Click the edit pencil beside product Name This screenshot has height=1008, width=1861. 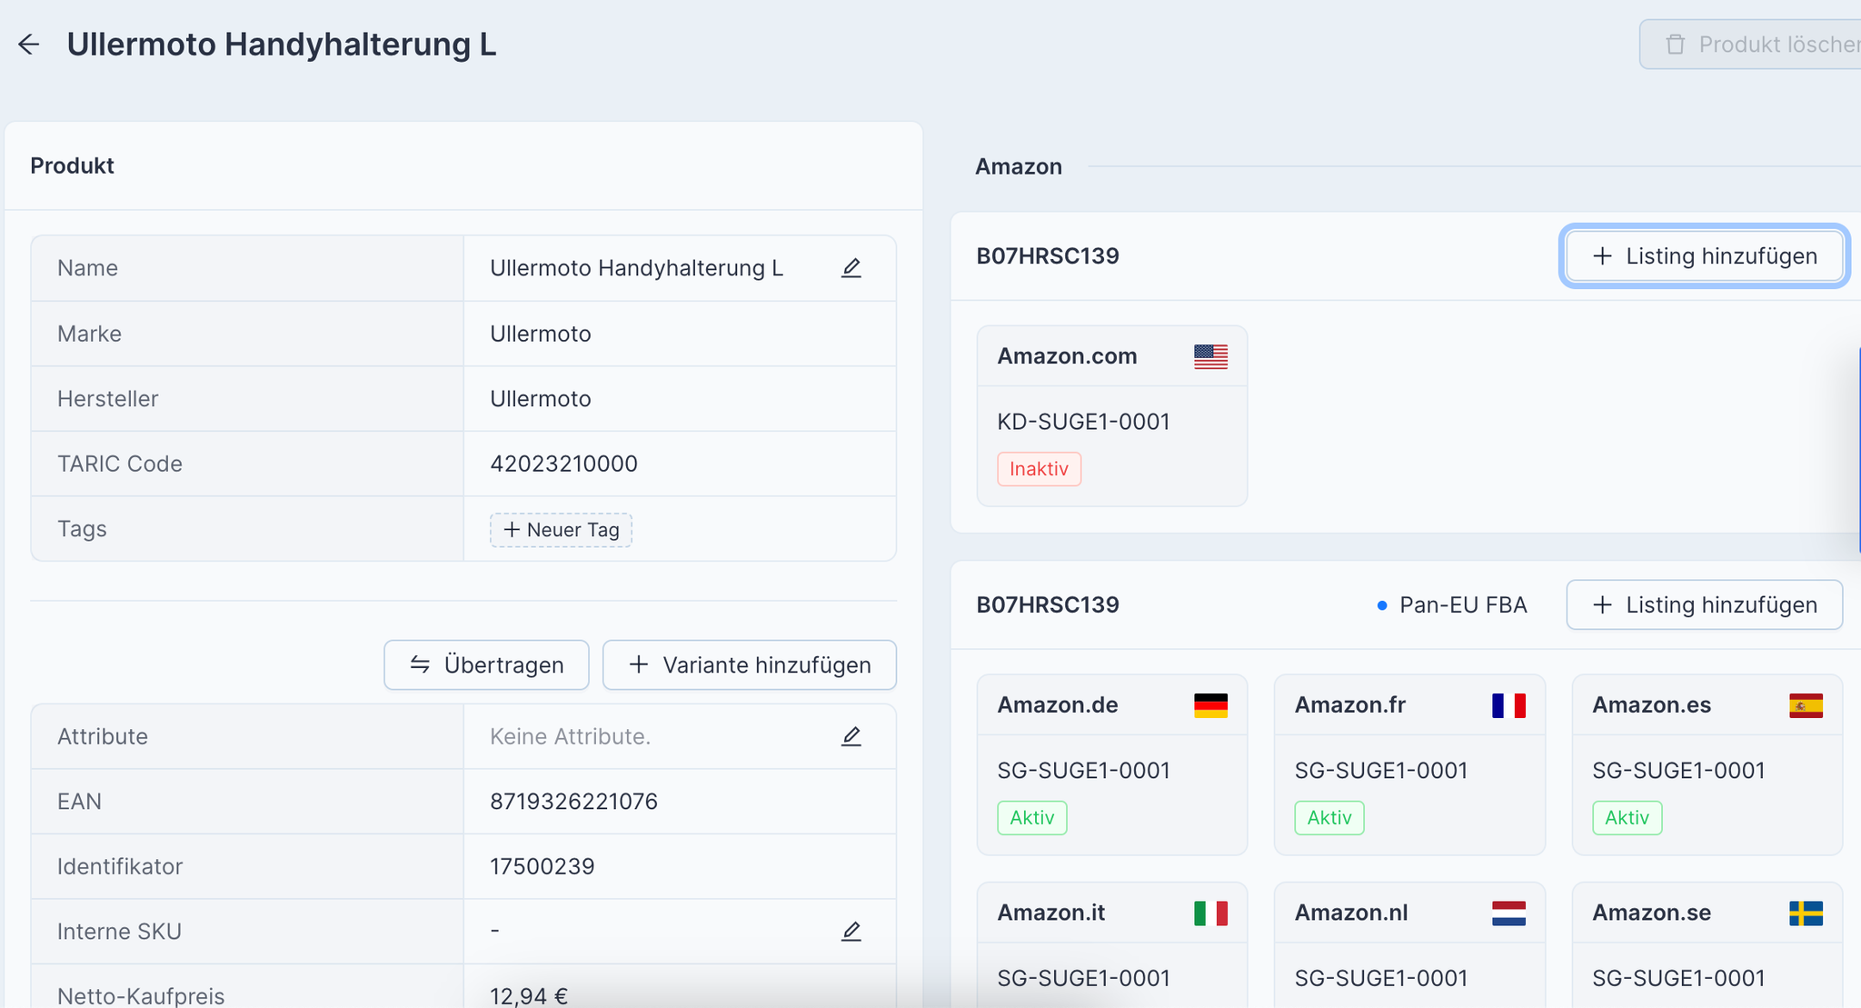[851, 268]
